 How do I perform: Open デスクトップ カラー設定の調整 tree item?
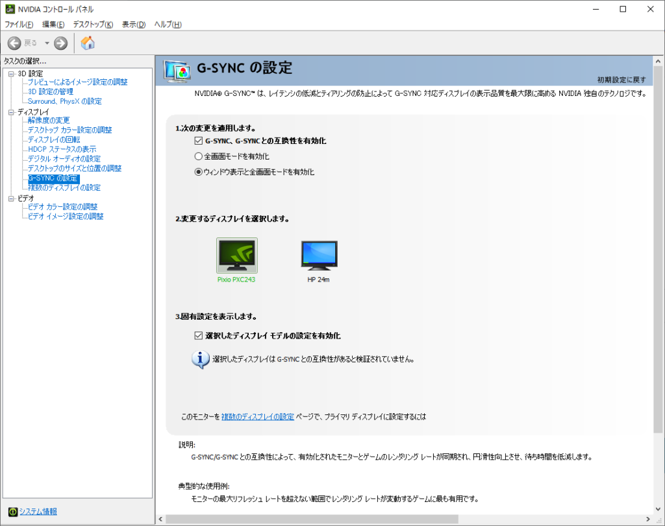69,130
